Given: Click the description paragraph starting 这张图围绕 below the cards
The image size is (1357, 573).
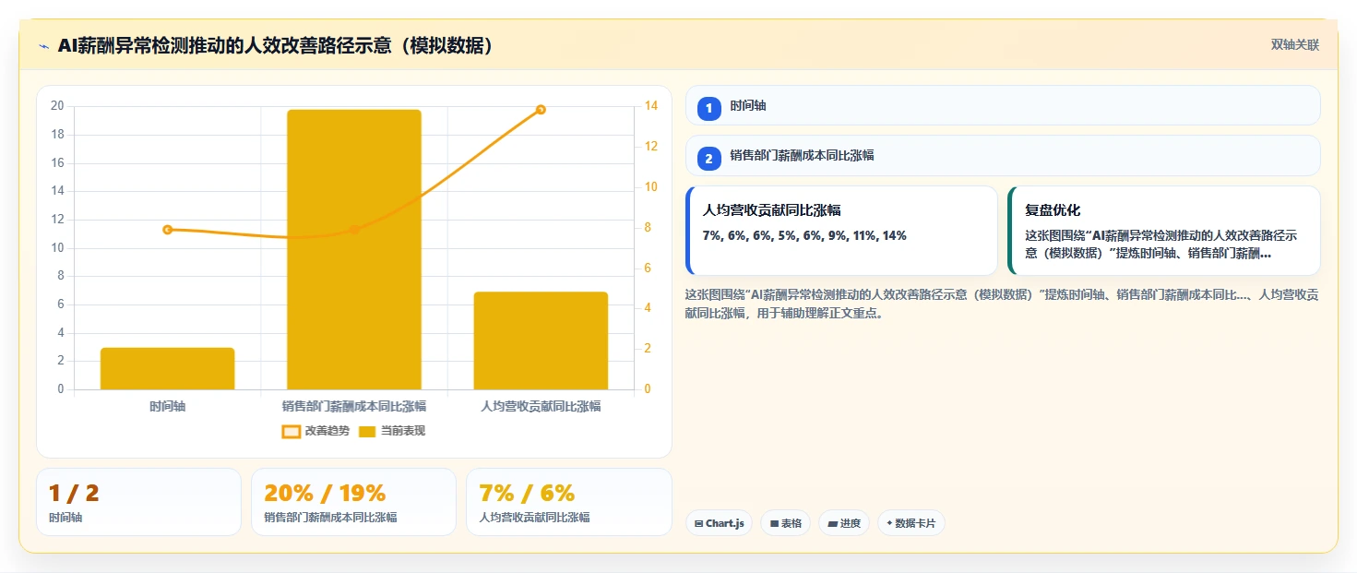Looking at the screenshot, I should click(x=1002, y=304).
